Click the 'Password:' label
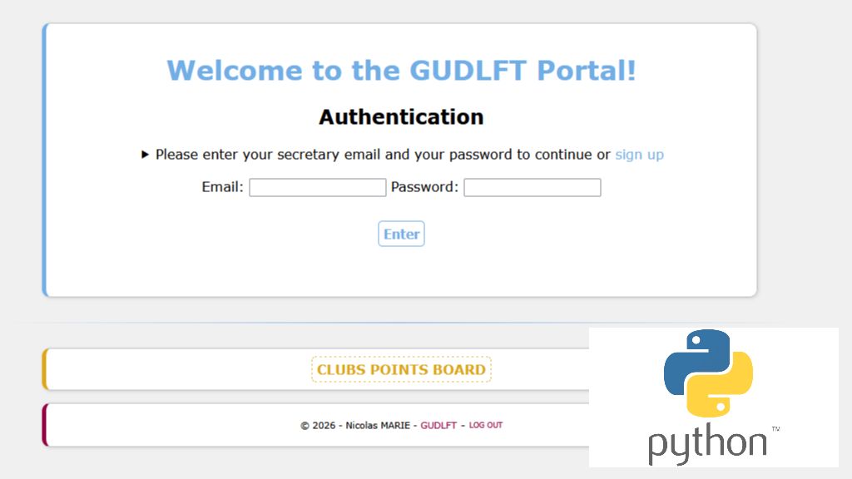852x479 pixels. tap(424, 188)
